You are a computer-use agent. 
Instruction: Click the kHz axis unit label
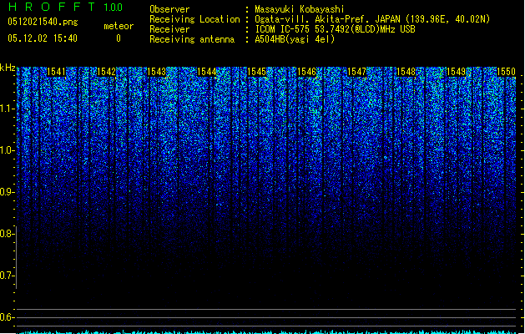(x=8, y=68)
